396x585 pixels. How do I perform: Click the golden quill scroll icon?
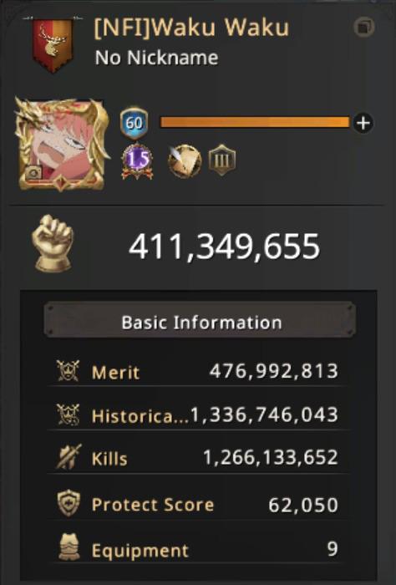pyautogui.click(x=185, y=161)
